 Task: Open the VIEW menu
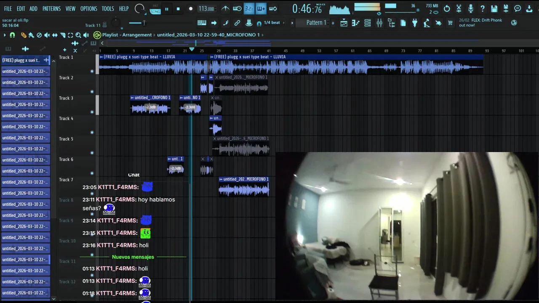(x=70, y=8)
